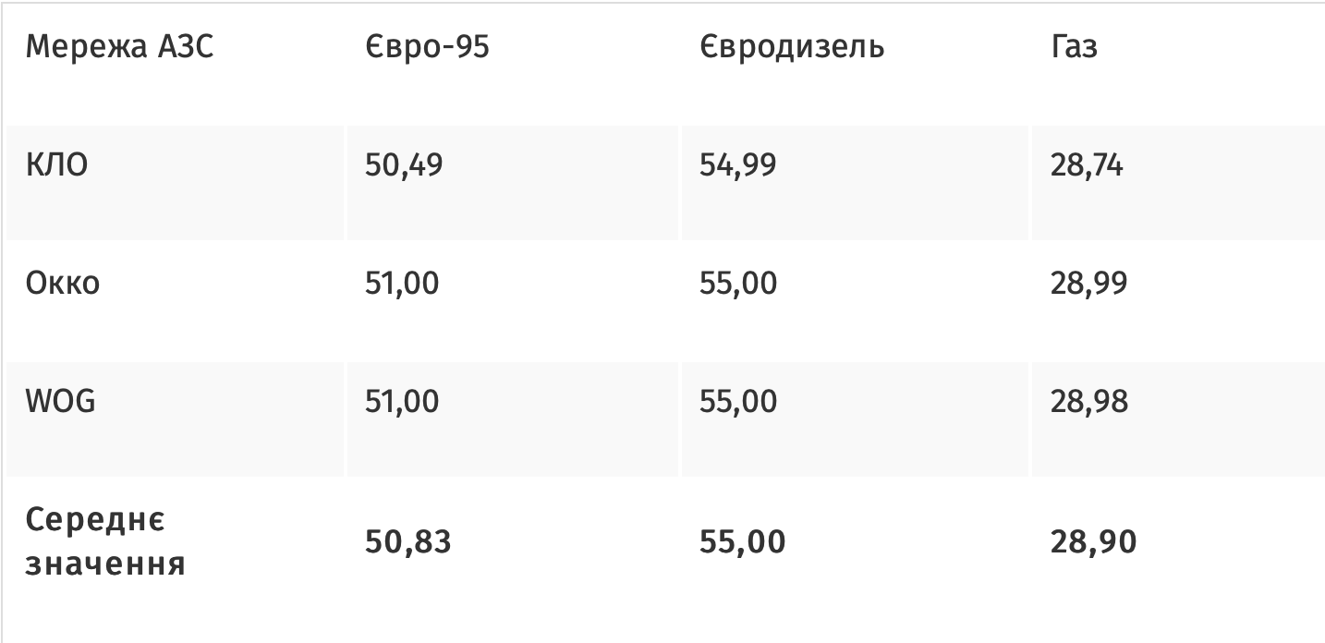Click average Євро-95 value 50,83
The width and height of the screenshot is (1325, 643).
coord(407,542)
